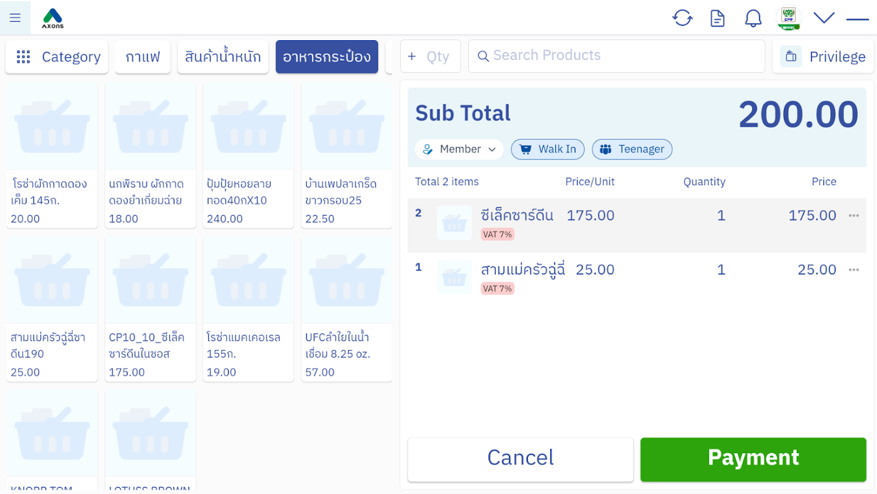
Task: Click the Total 2 items label
Action: point(447,182)
